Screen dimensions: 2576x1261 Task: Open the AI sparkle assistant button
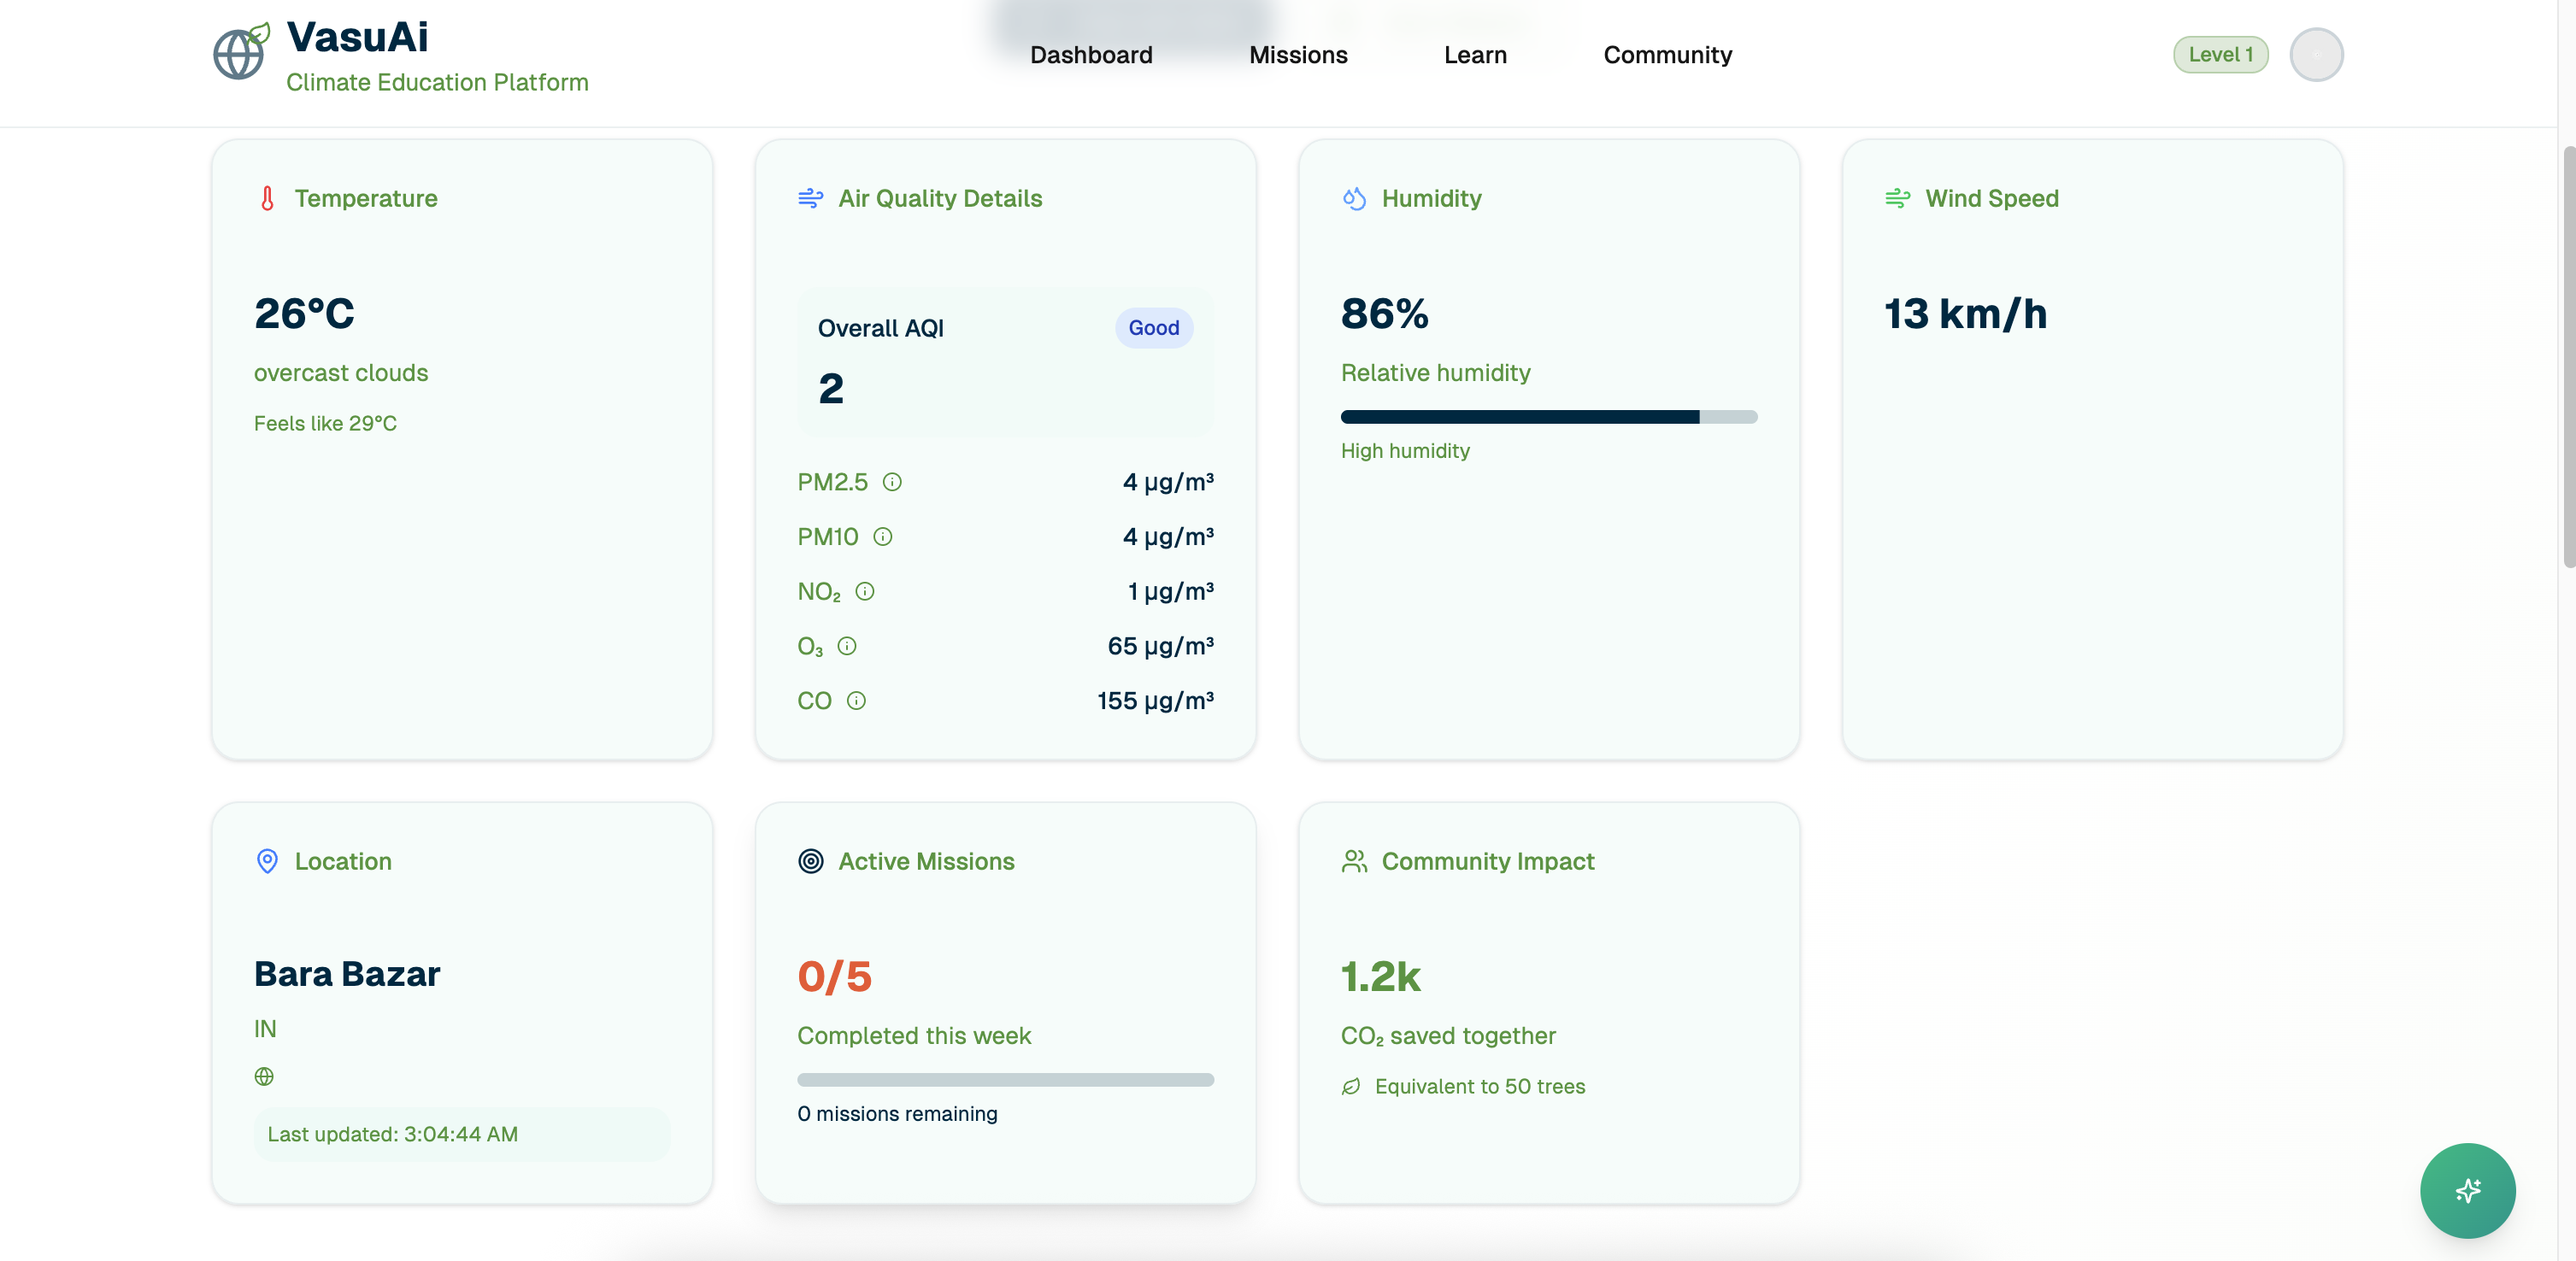[2467, 1190]
